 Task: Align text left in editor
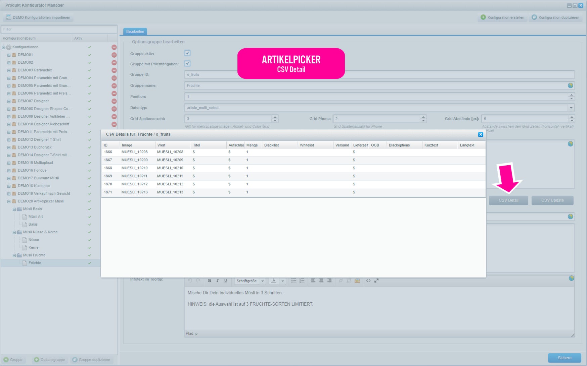[313, 281]
